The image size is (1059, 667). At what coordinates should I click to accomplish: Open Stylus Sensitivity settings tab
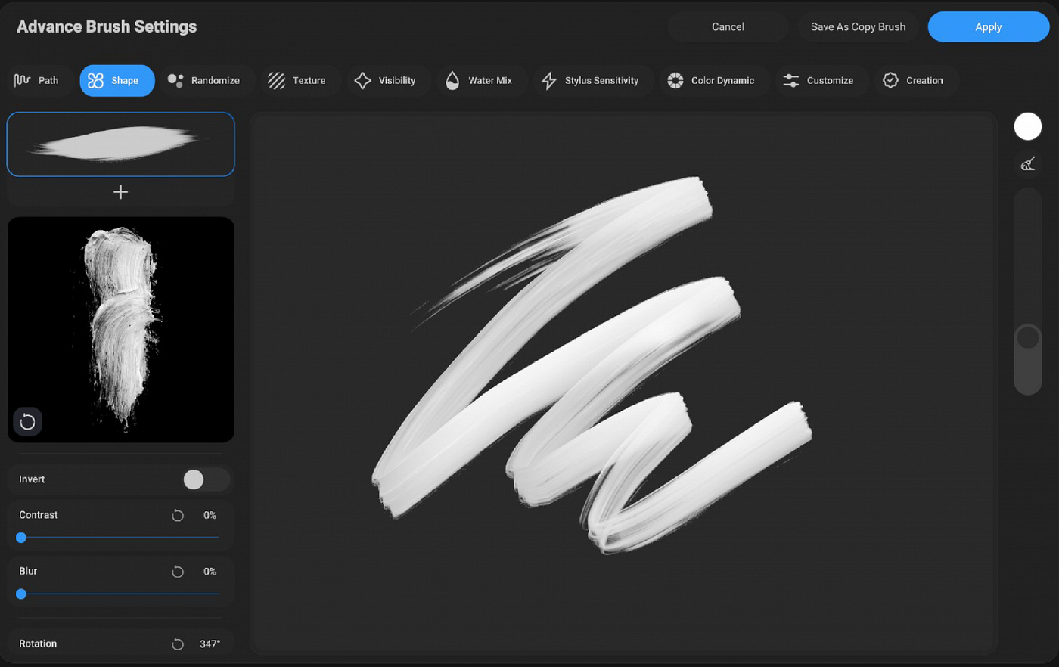coord(592,80)
